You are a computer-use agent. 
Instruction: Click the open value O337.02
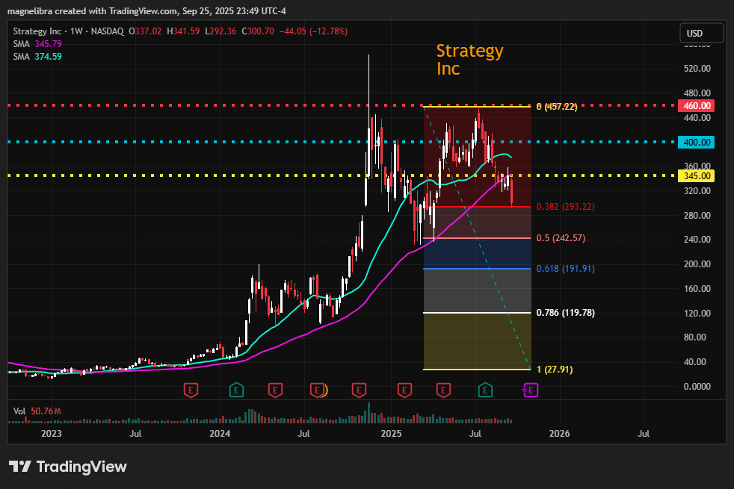[x=145, y=31]
